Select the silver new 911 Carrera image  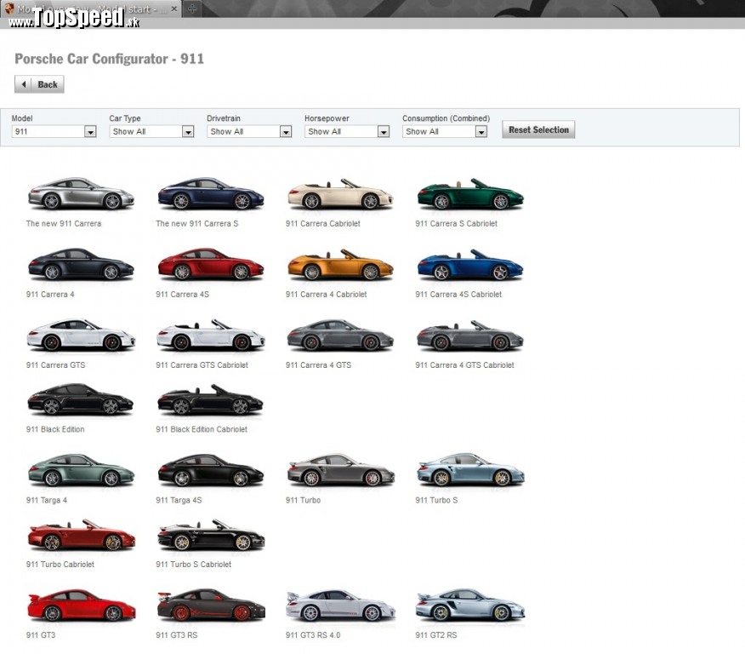[81, 193]
